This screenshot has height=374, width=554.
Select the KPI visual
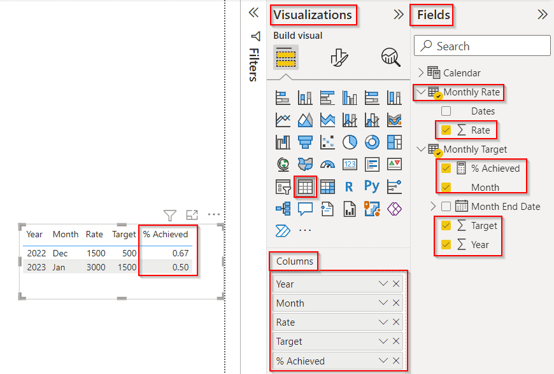click(x=394, y=164)
